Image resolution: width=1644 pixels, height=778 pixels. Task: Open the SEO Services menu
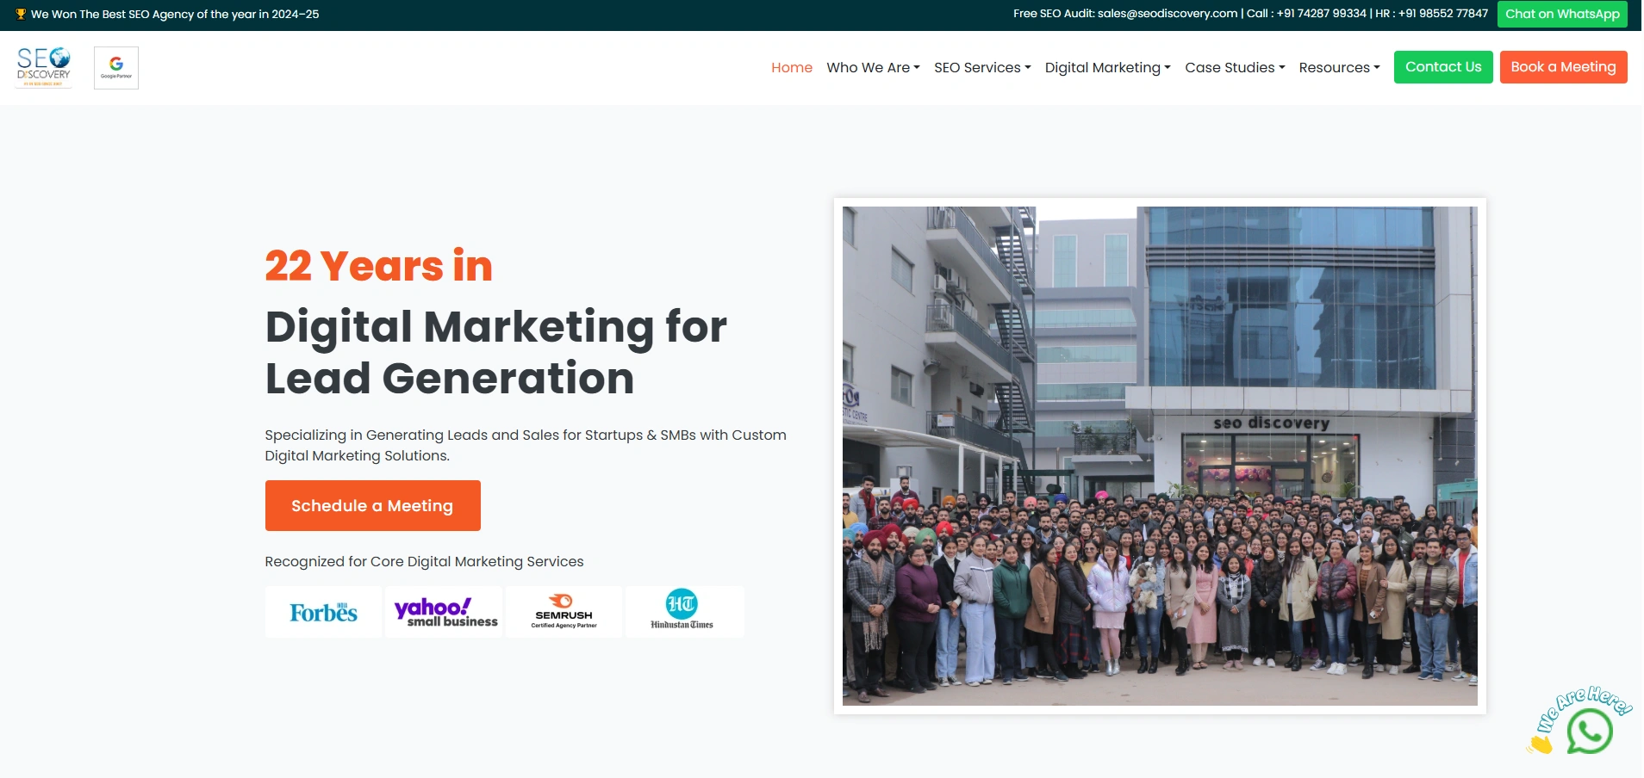tap(981, 67)
